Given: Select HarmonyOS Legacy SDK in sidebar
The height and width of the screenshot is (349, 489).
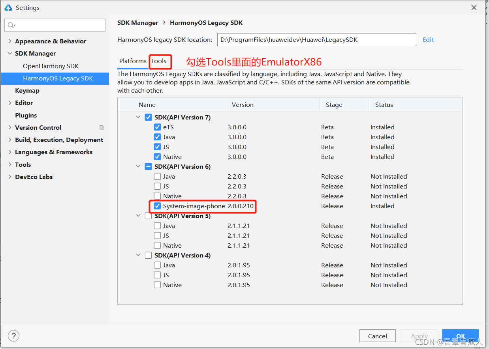Looking at the screenshot, I should point(55,78).
